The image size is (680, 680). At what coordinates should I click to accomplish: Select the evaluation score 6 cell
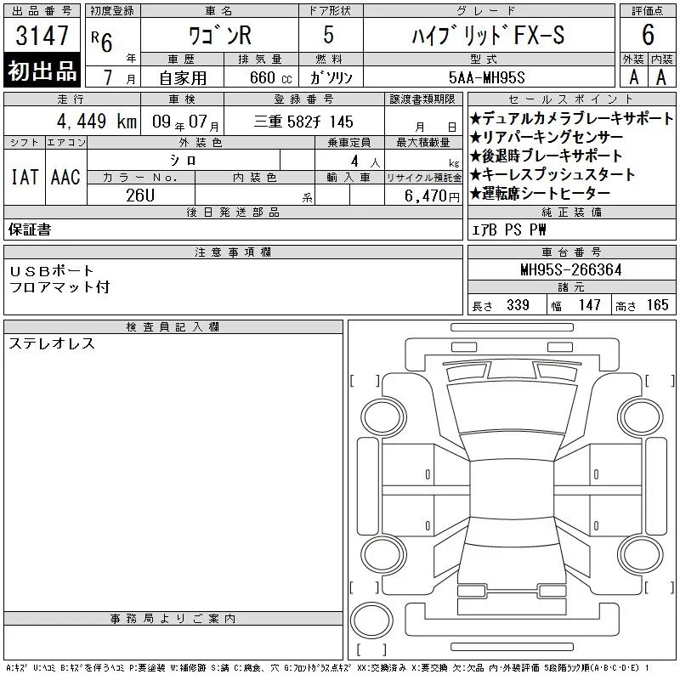tap(648, 35)
